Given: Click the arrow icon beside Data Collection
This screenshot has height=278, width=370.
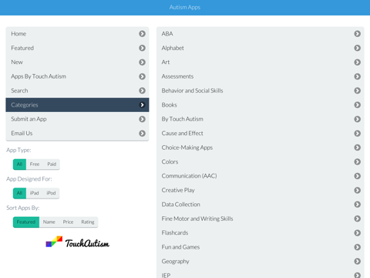Looking at the screenshot, I should pyautogui.click(x=357, y=205).
